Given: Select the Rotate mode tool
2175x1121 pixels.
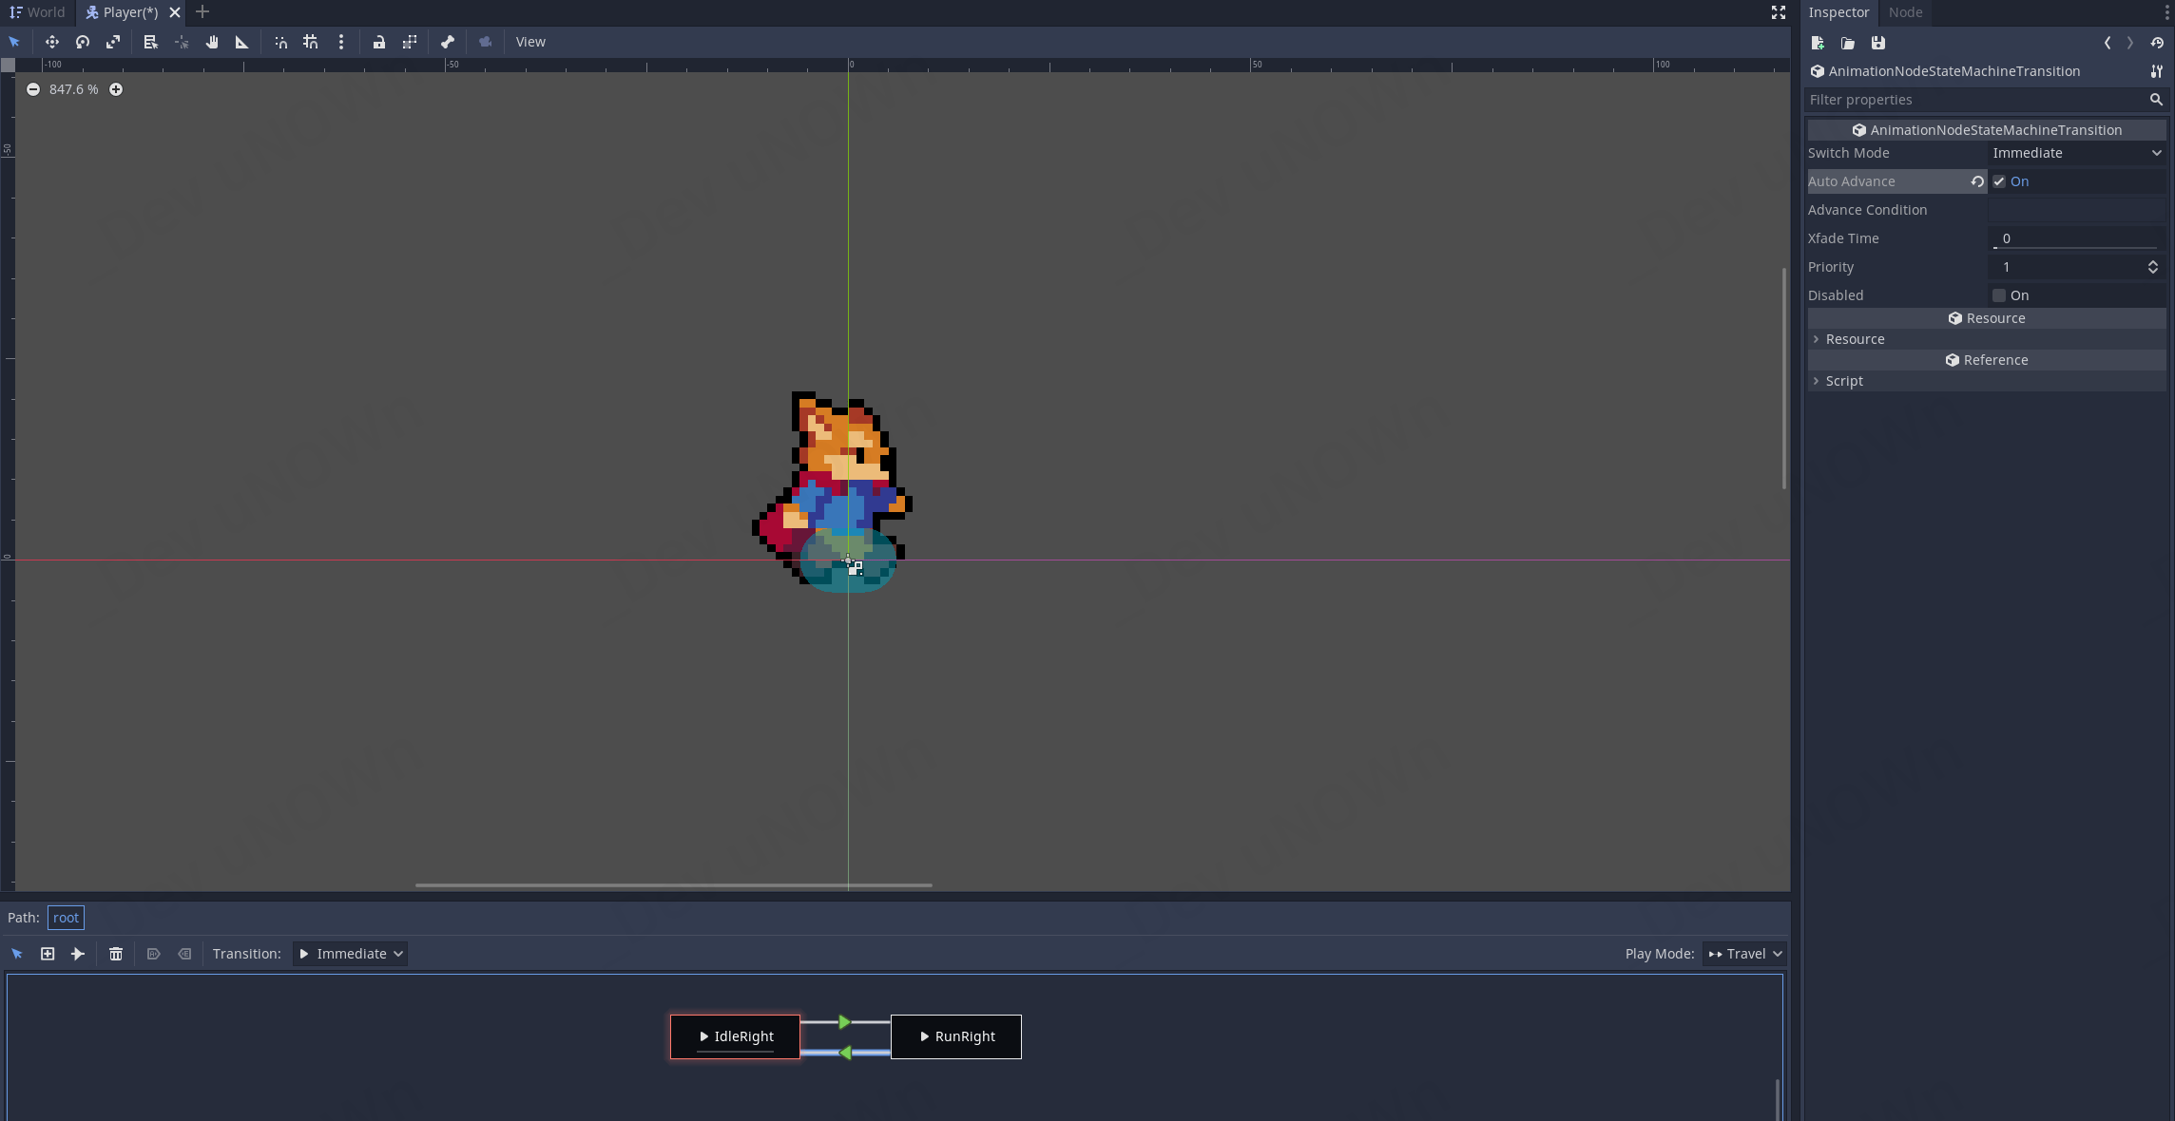Looking at the screenshot, I should click(83, 42).
